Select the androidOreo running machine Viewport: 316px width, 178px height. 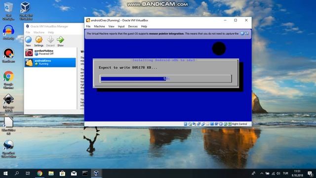point(50,62)
